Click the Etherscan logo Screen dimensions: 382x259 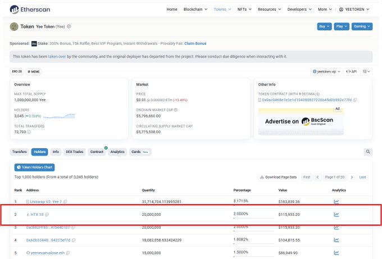coord(30,10)
